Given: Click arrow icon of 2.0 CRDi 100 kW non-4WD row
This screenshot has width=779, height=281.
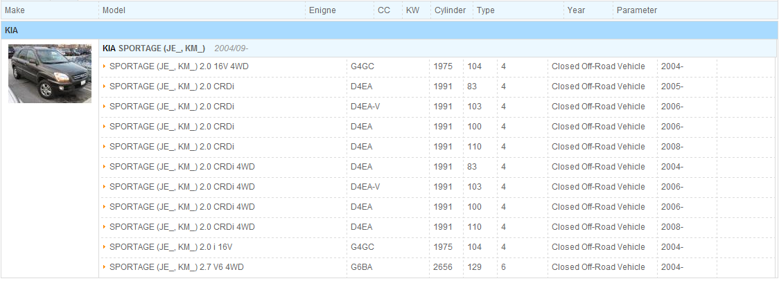Looking at the screenshot, I should pyautogui.click(x=105, y=127).
